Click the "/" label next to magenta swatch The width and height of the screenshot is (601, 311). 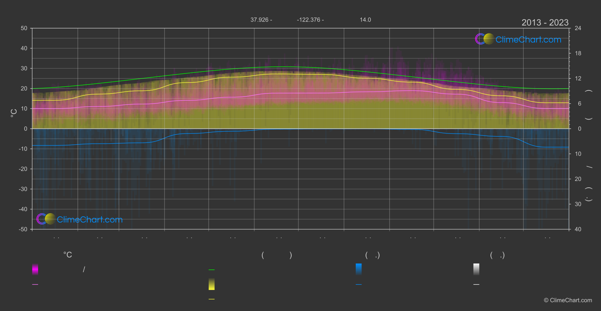tap(84, 269)
